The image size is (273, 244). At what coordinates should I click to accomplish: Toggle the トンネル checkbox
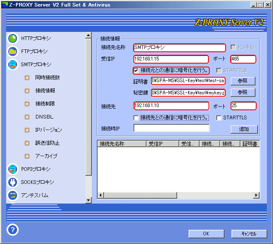pyautogui.click(x=233, y=47)
